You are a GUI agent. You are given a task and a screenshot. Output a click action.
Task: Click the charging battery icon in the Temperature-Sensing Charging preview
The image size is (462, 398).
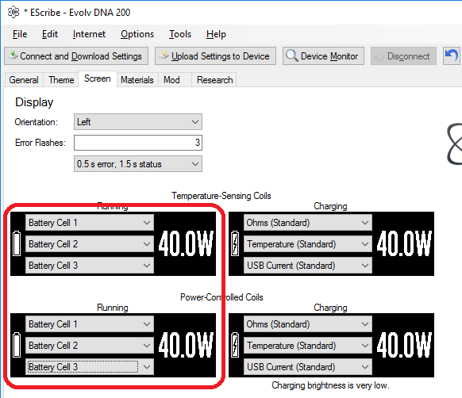click(x=235, y=243)
